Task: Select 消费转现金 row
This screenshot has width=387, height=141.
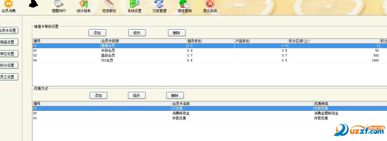Action: pyautogui.click(x=210, y=113)
